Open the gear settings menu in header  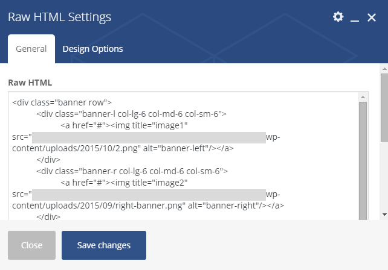(x=338, y=17)
